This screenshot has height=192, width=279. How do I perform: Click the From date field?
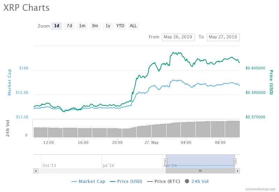178,37
